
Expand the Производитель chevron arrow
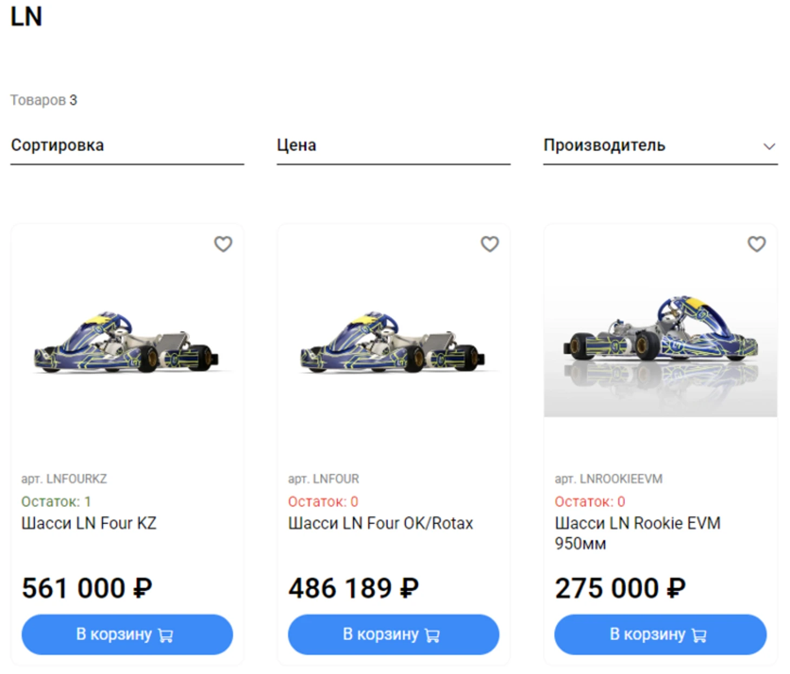[x=769, y=146]
